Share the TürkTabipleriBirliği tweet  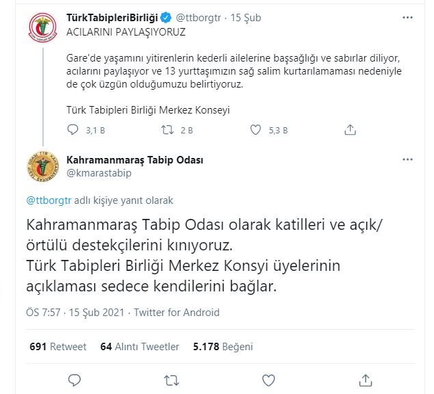(x=349, y=129)
